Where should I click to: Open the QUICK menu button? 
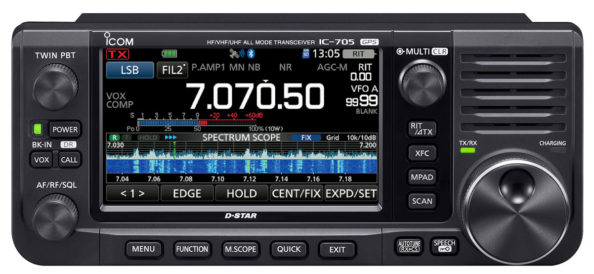(289, 249)
